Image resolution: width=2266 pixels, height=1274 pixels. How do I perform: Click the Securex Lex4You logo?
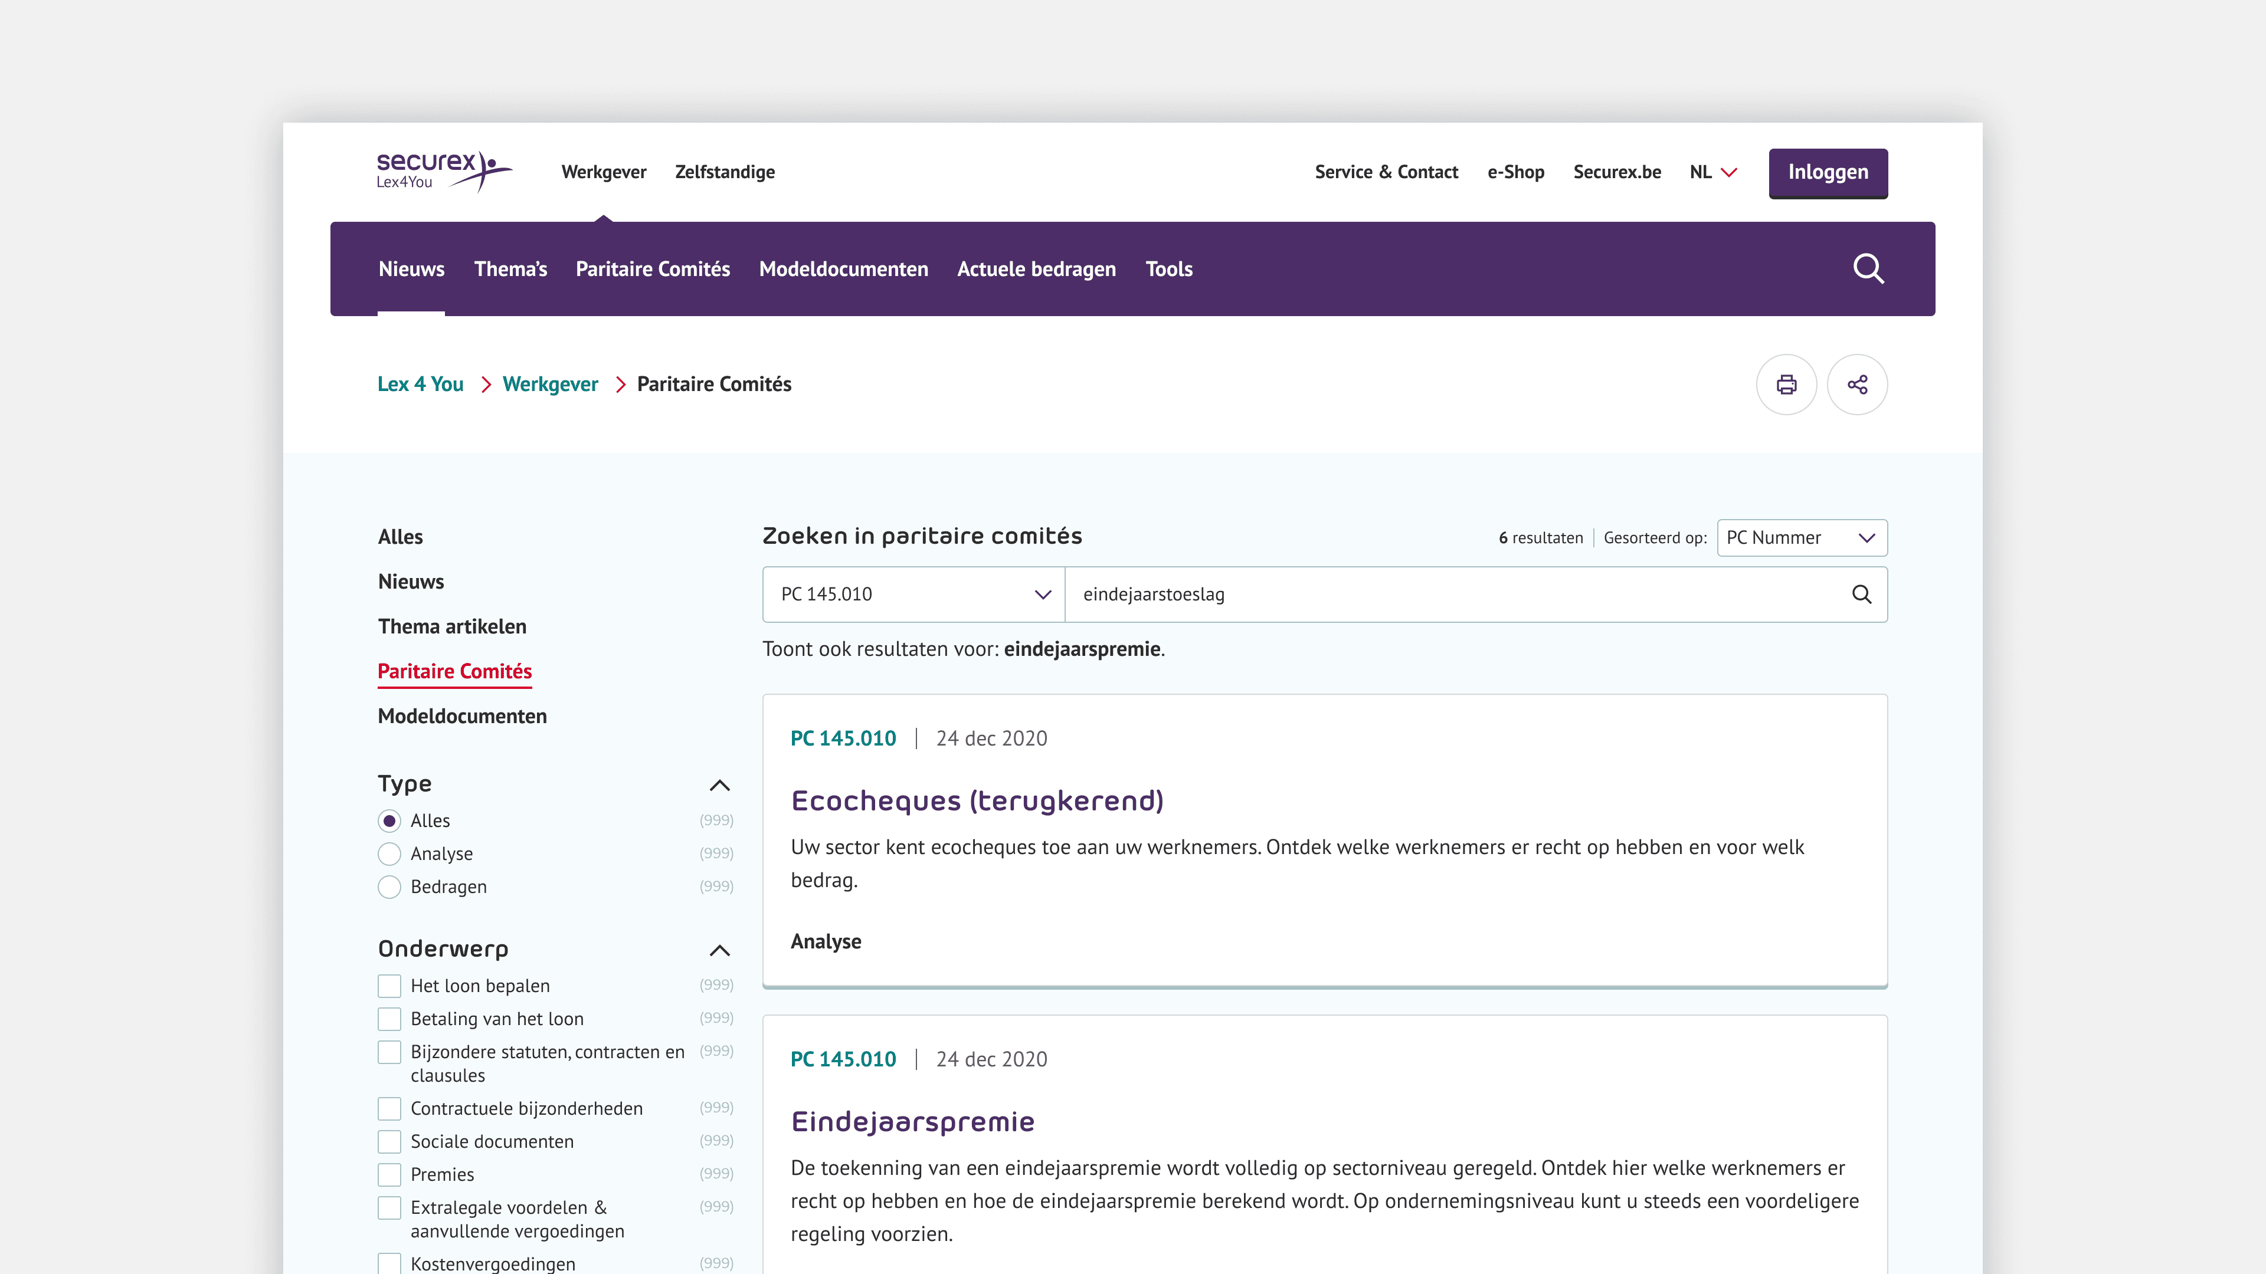tap(443, 170)
